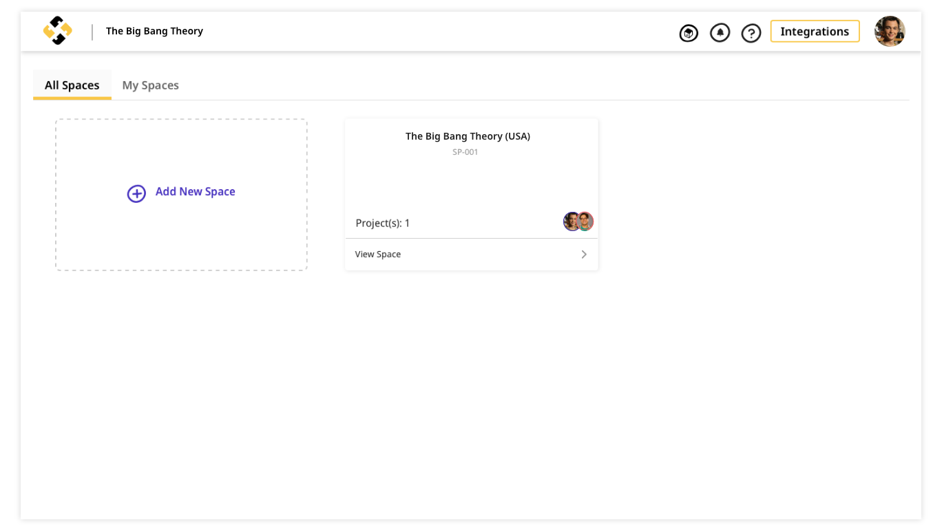Screen dimensions: 942x531
Task: Open The Big Bang Theory (USA) space title
Action: click(468, 136)
